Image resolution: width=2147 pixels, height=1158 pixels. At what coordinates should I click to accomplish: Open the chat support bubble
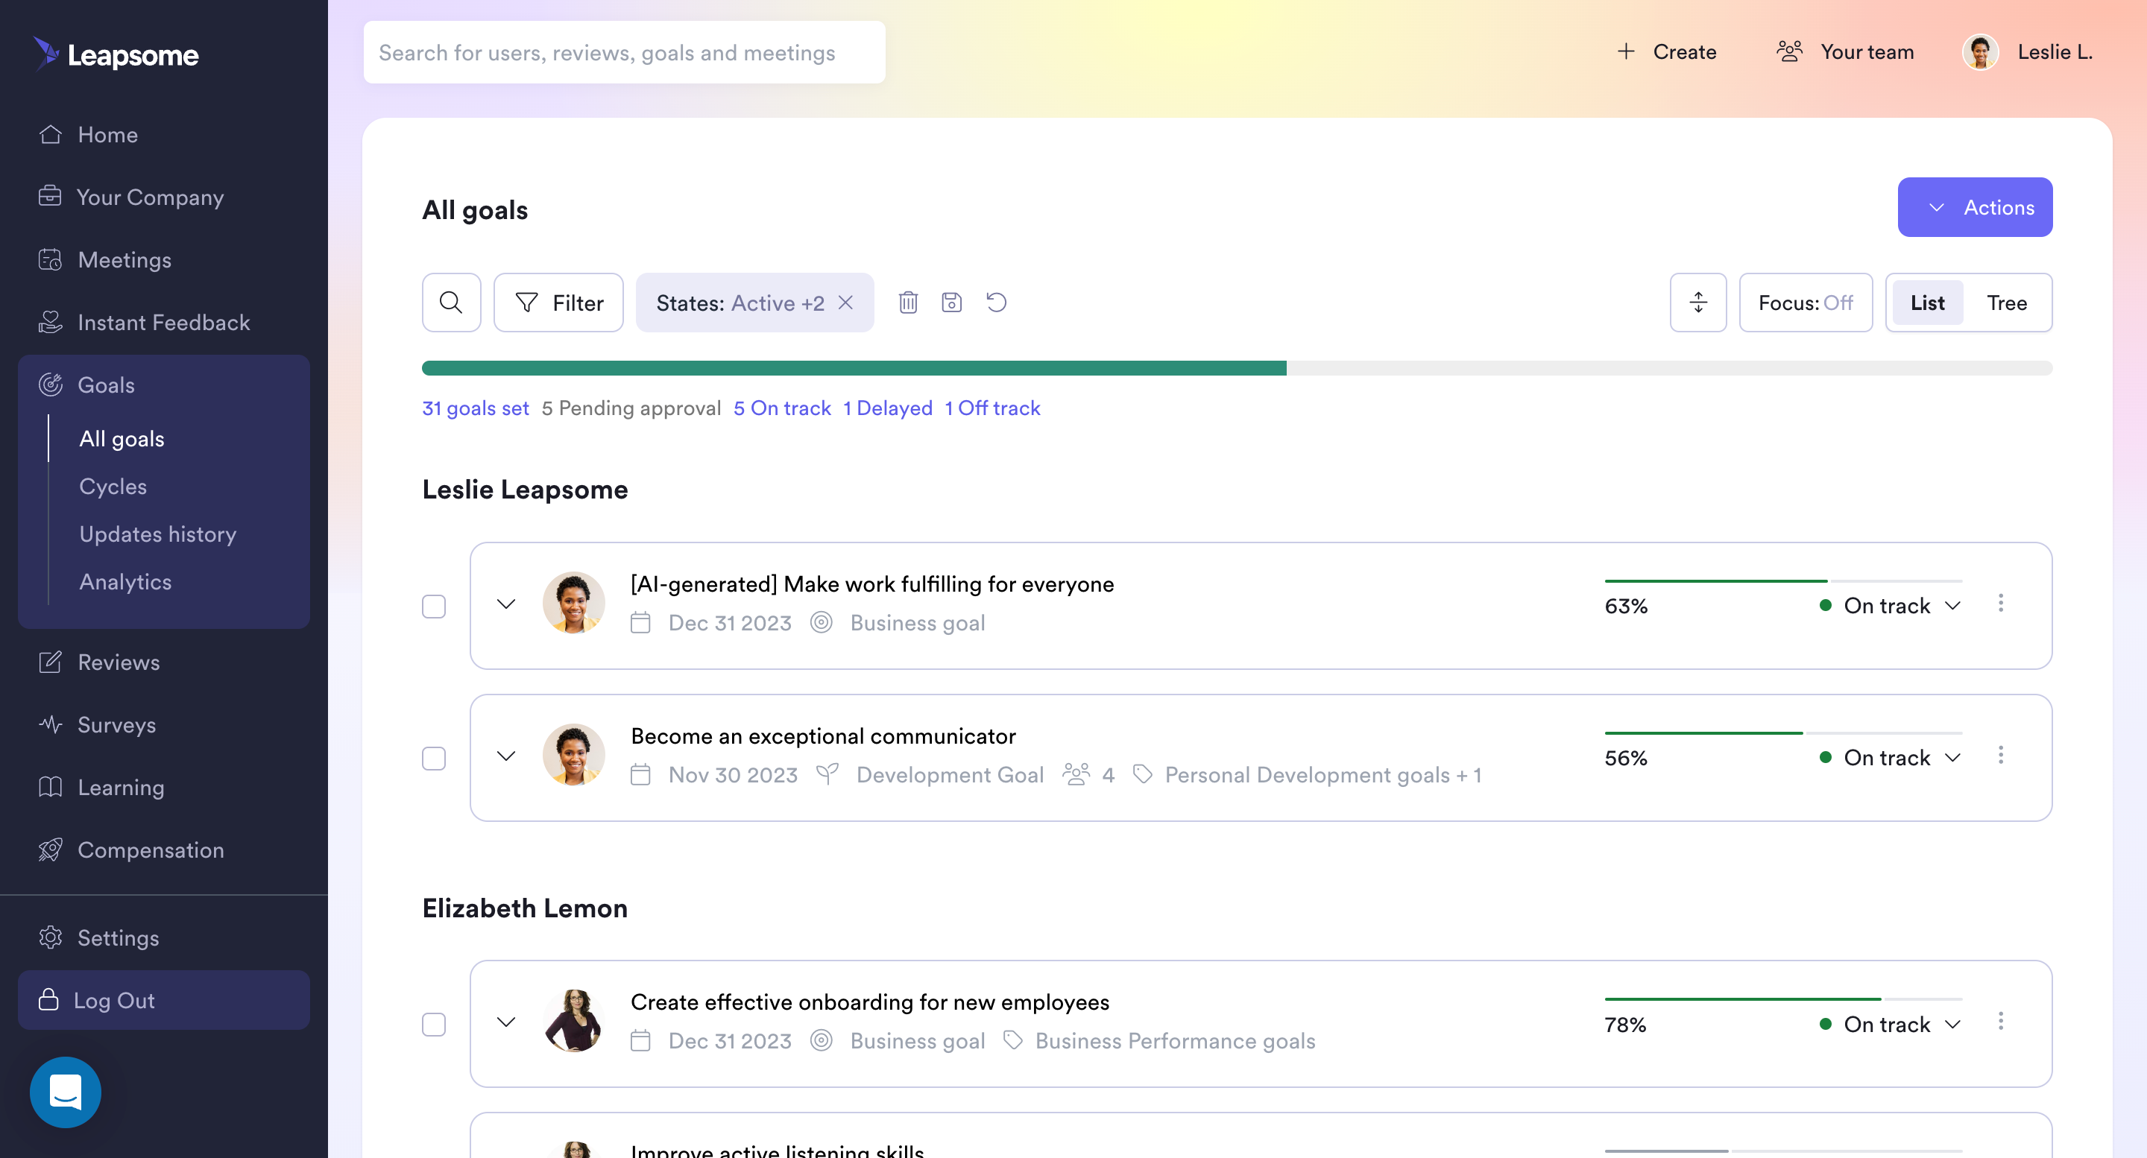tap(64, 1092)
